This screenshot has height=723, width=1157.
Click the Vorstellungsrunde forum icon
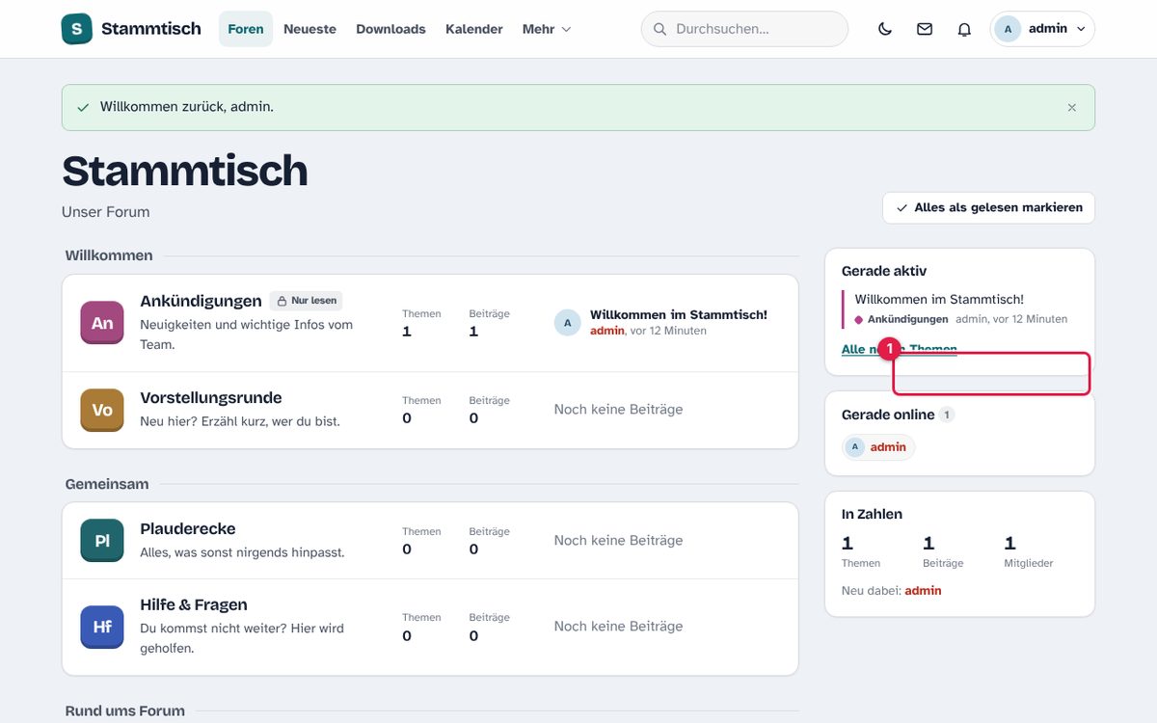tap(102, 410)
